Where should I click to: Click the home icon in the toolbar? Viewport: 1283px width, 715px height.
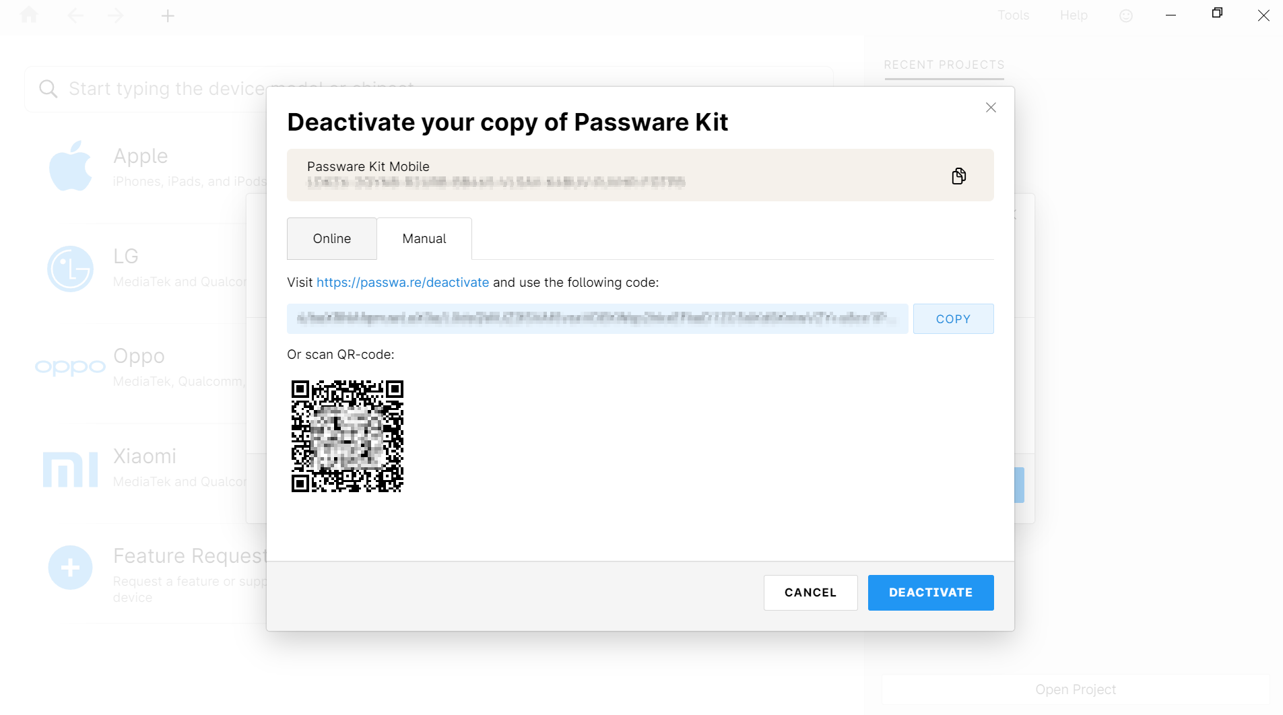click(x=29, y=15)
